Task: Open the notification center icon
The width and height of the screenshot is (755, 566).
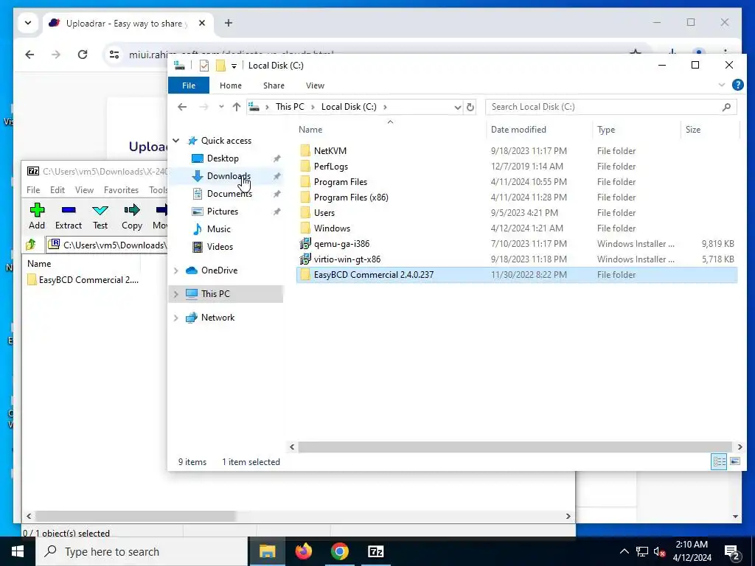Action: 732,552
